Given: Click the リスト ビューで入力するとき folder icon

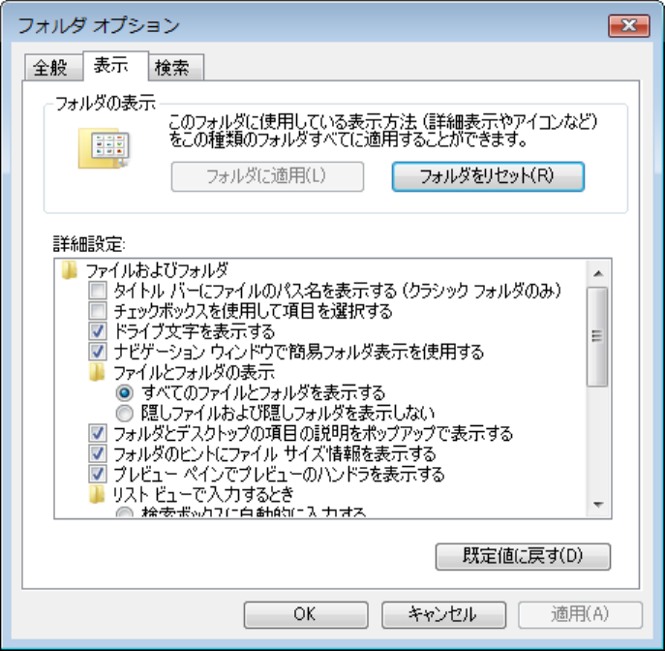Looking at the screenshot, I should click(97, 494).
